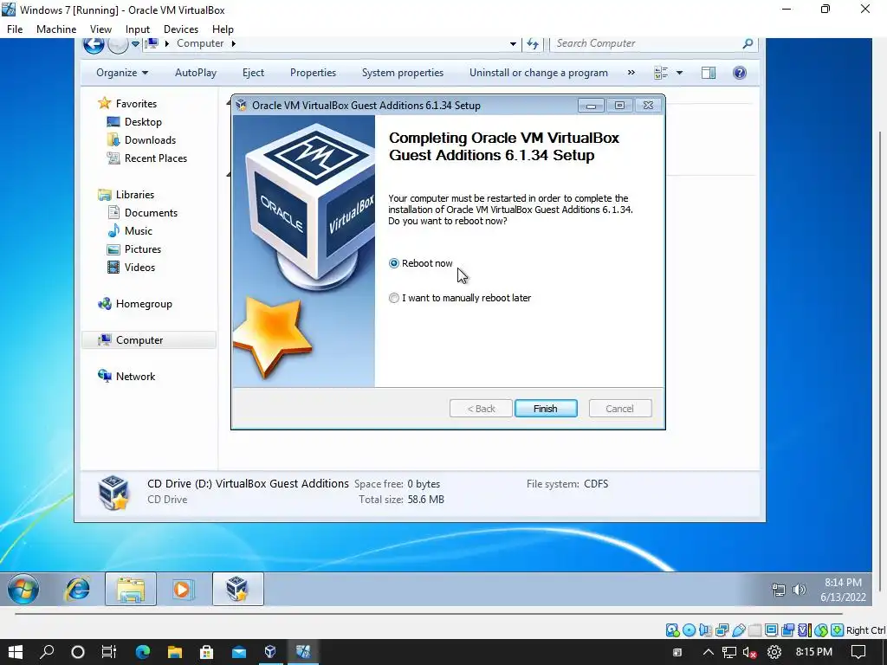Show hidden host tray icons chevron
This screenshot has width=887, height=665.
click(709, 652)
